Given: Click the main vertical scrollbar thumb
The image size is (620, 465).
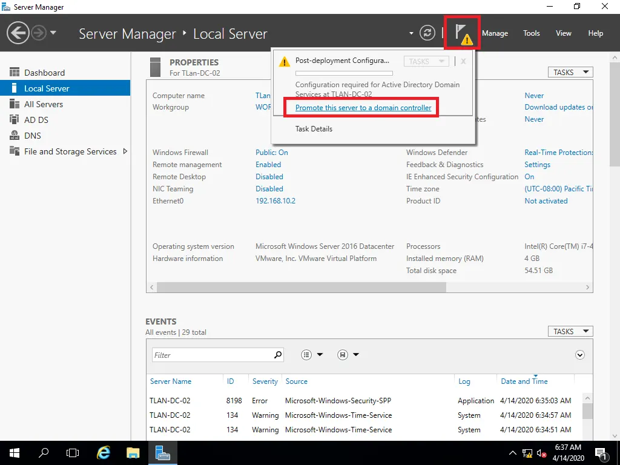Looking at the screenshot, I should pos(615,114).
